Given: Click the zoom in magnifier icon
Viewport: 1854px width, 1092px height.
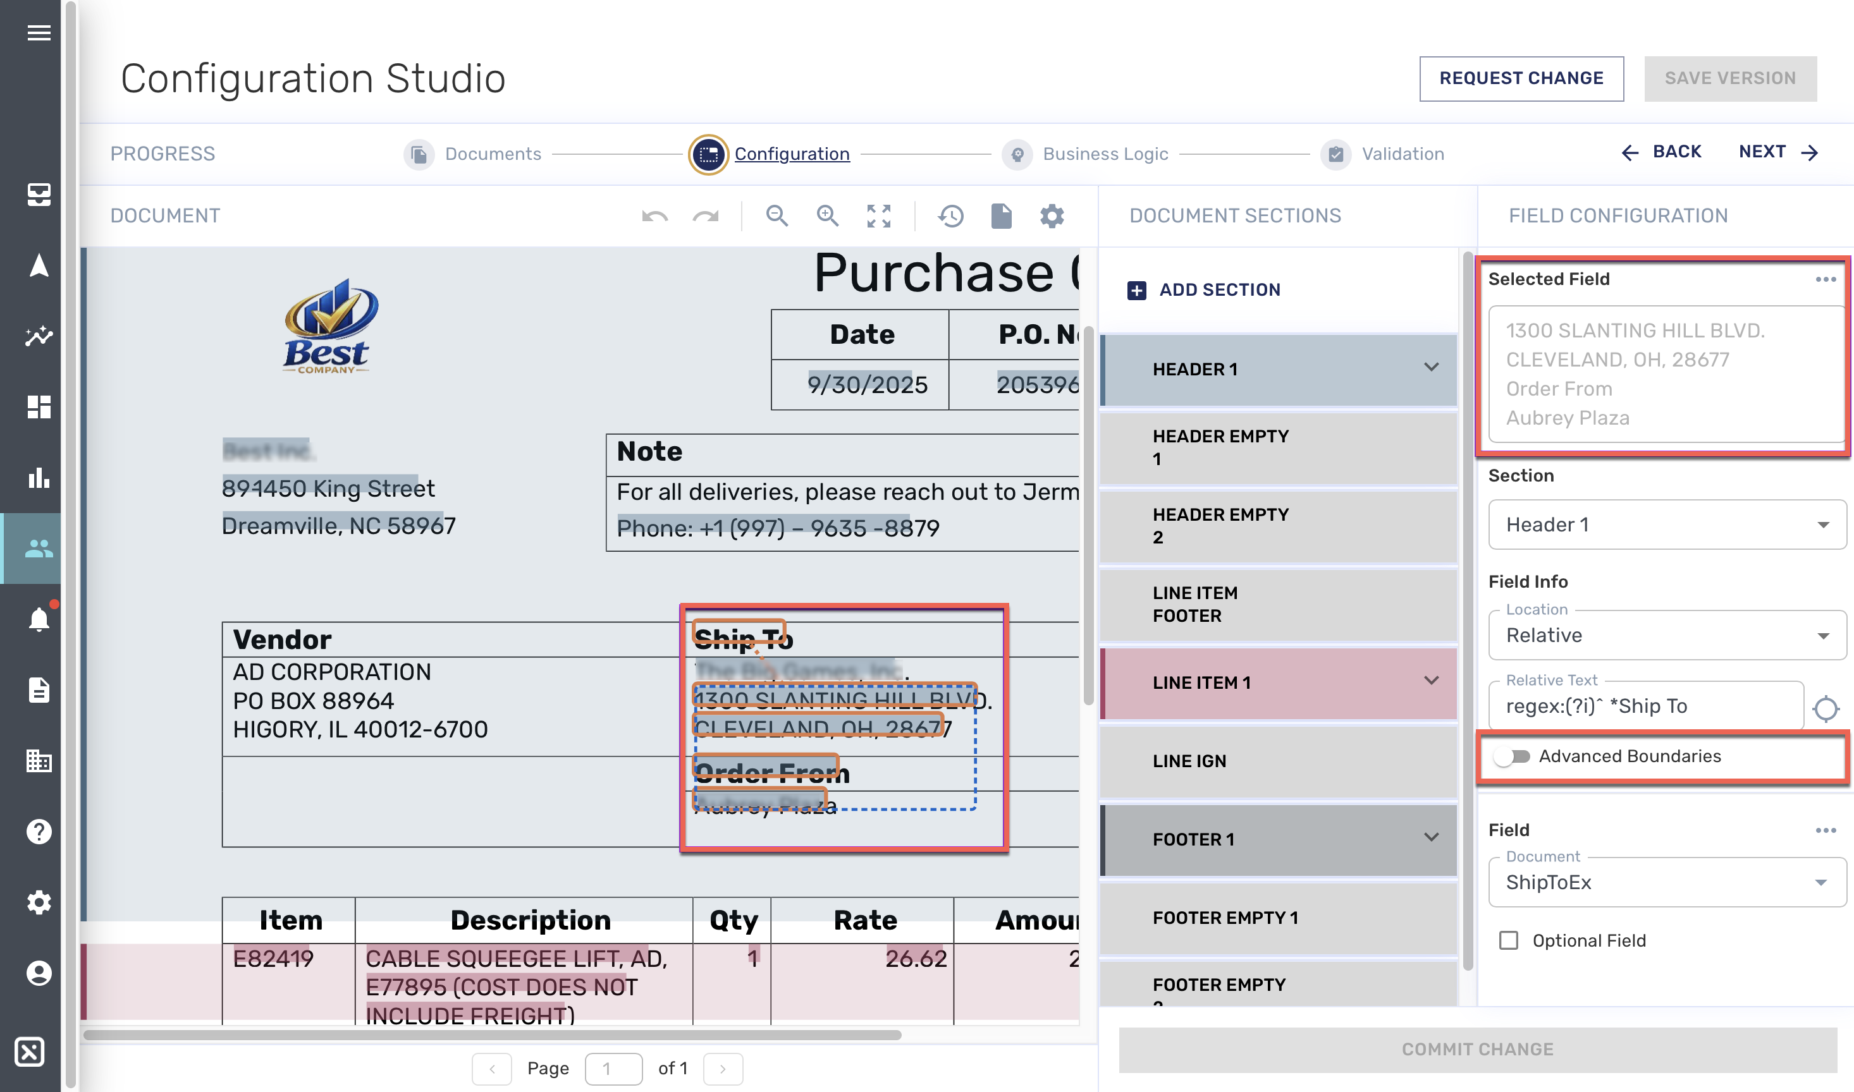Looking at the screenshot, I should (828, 215).
